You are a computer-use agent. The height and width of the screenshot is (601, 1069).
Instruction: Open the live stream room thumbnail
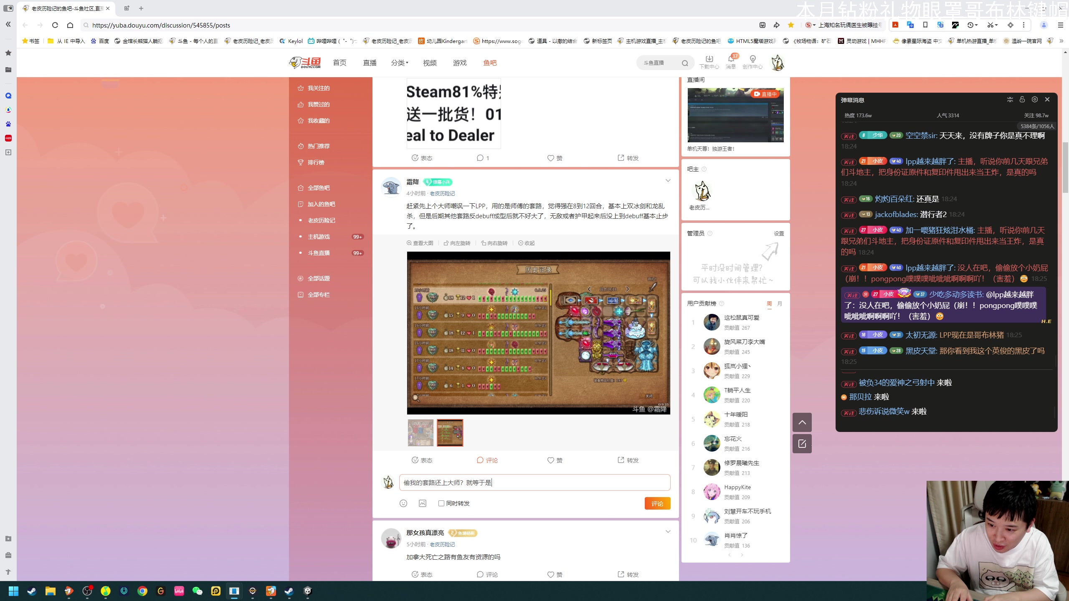(735, 115)
